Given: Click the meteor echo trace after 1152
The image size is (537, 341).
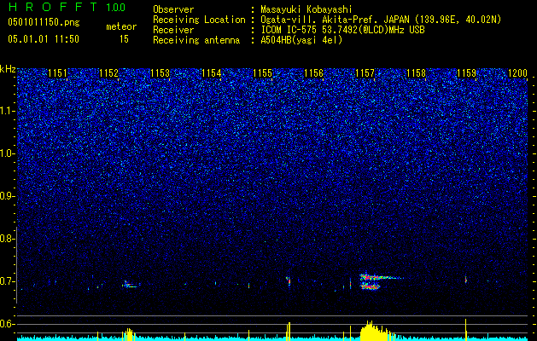Looking at the screenshot, I should tap(131, 285).
